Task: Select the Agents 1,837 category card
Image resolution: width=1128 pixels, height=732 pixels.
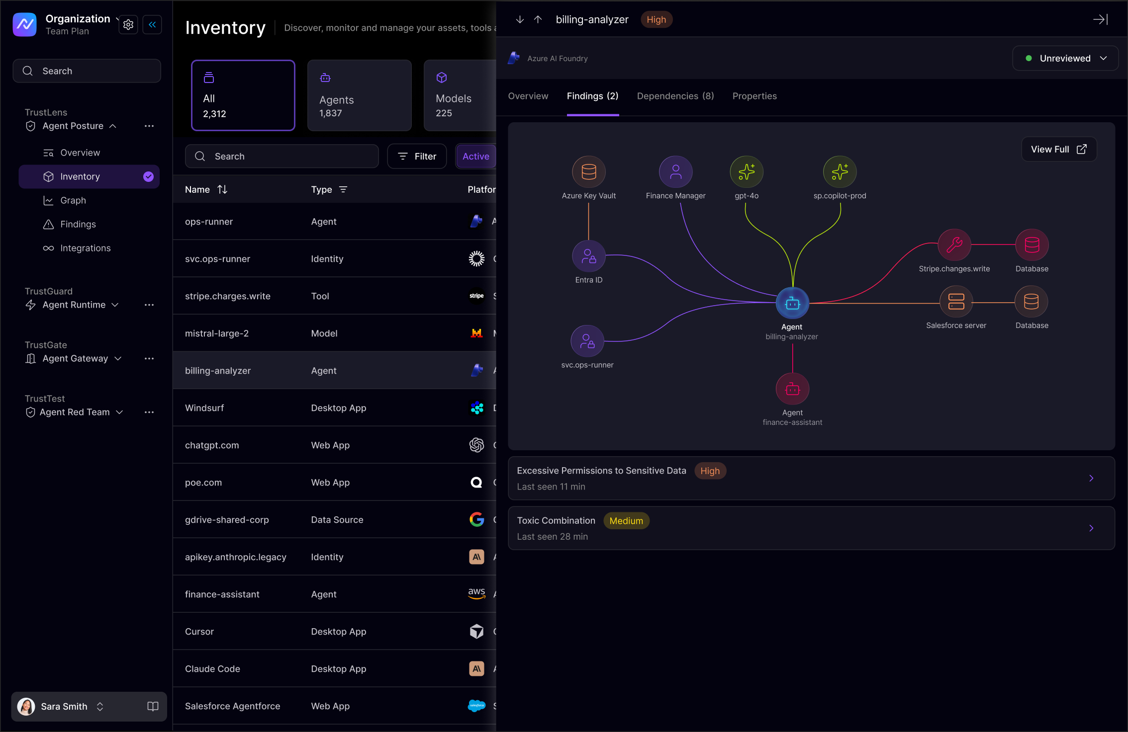Action: click(360, 95)
